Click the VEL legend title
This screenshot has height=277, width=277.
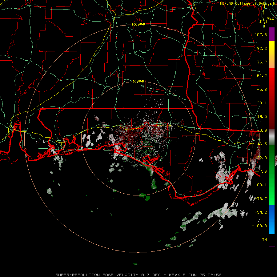coord(270,18)
